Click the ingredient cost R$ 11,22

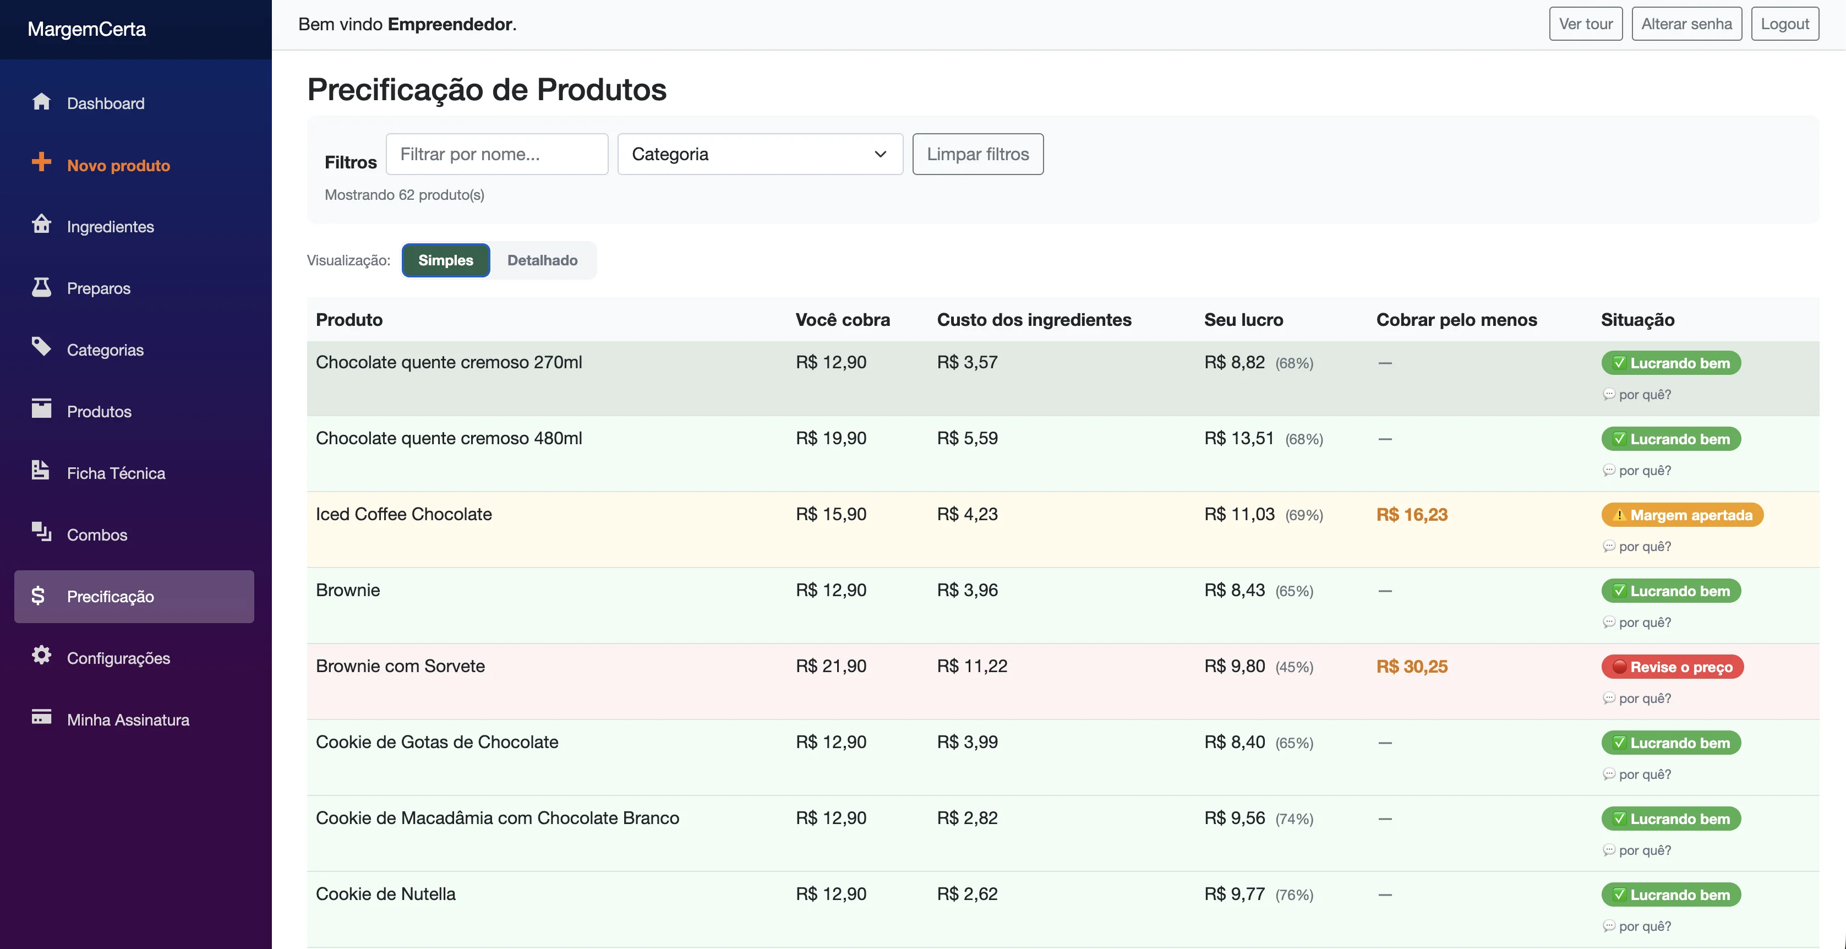[x=972, y=666]
